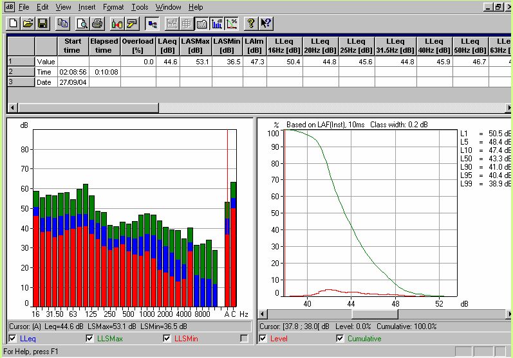The image size is (513, 358).
Task: Click the '02:08:56' start time cell
Action: (x=73, y=72)
